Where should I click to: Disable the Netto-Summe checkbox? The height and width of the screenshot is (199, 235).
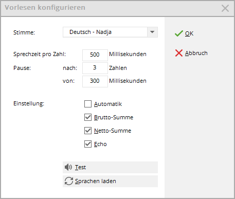tap(88, 131)
